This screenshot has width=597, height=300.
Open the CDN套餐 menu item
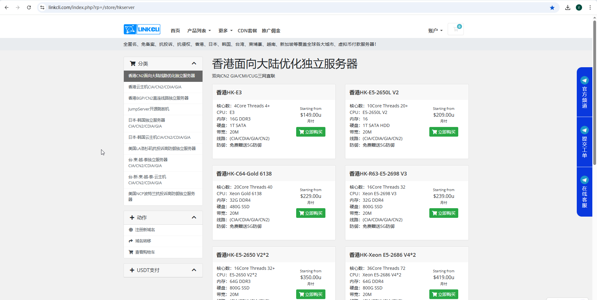[x=247, y=30]
